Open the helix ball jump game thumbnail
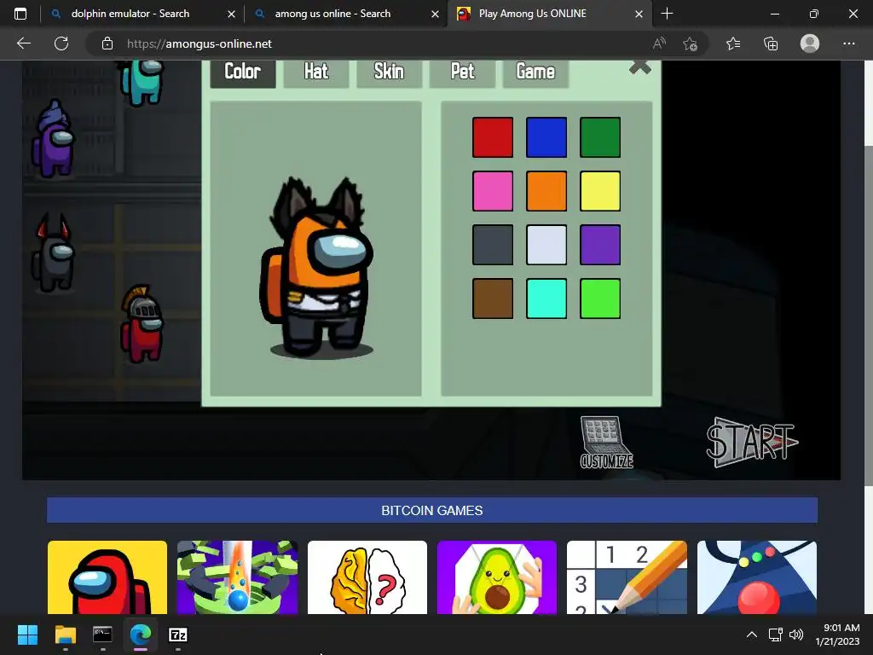This screenshot has height=655, width=873. coord(237,577)
